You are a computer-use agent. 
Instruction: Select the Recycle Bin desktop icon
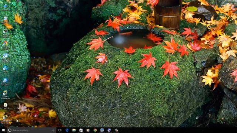click(5, 20)
